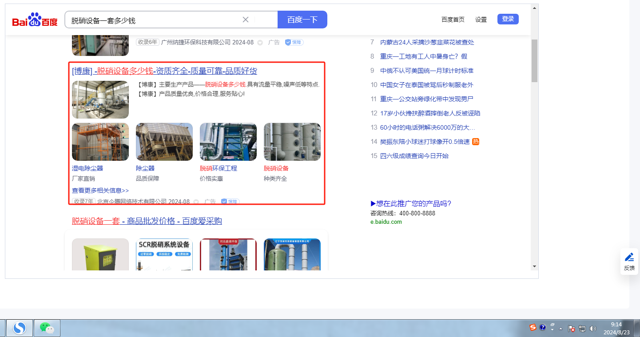640x337 pixels.
Task: Open the SCR脱硝系统设备 product image
Action: click(x=164, y=254)
